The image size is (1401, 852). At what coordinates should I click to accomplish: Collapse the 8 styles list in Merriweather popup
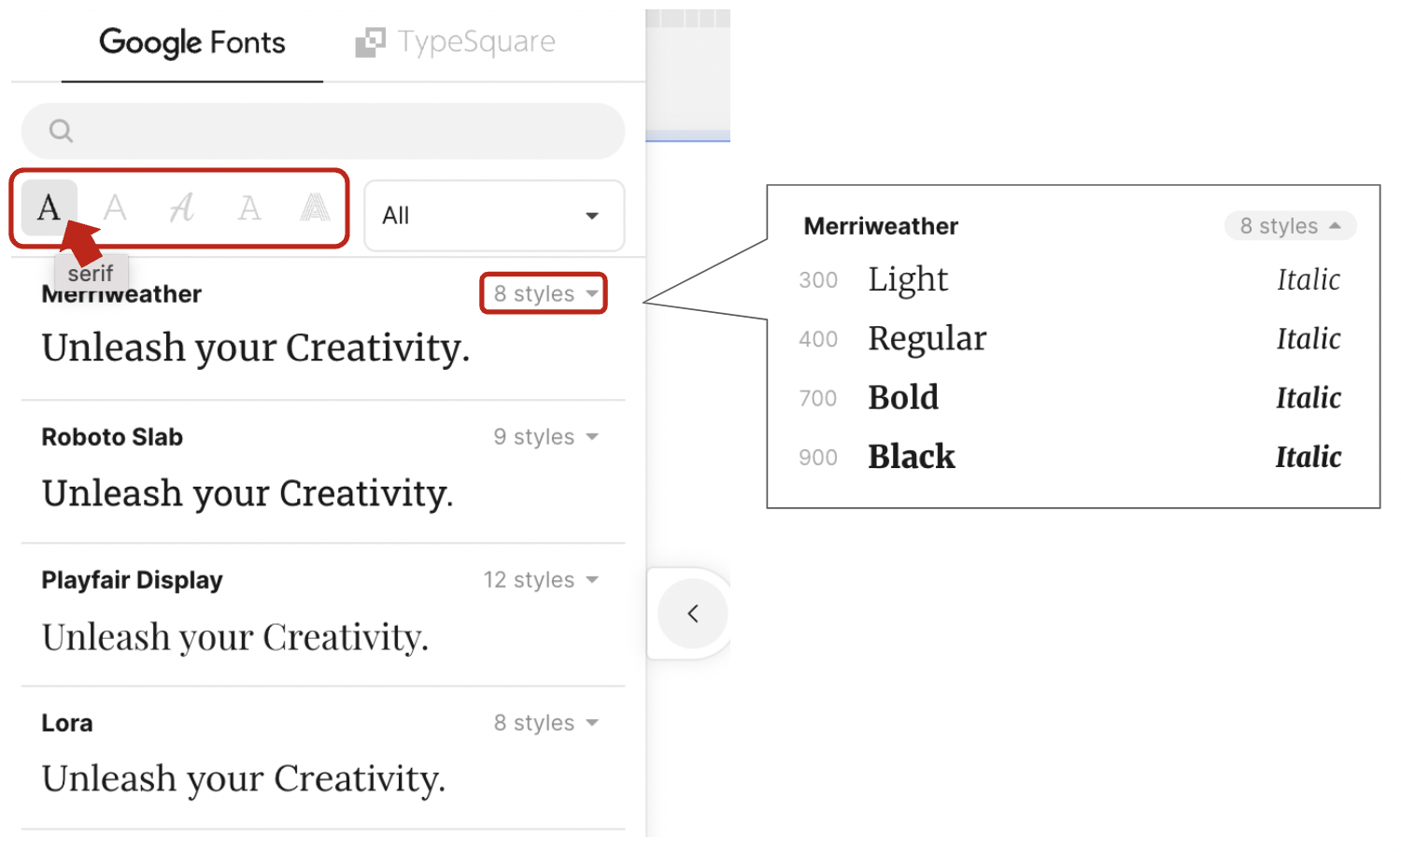tap(1290, 226)
